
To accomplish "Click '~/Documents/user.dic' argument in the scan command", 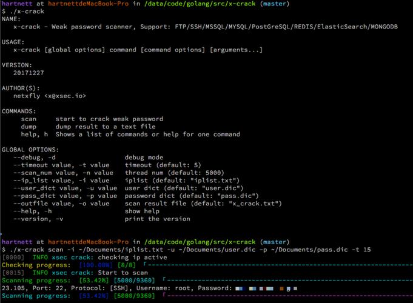I will [x=217, y=250].
